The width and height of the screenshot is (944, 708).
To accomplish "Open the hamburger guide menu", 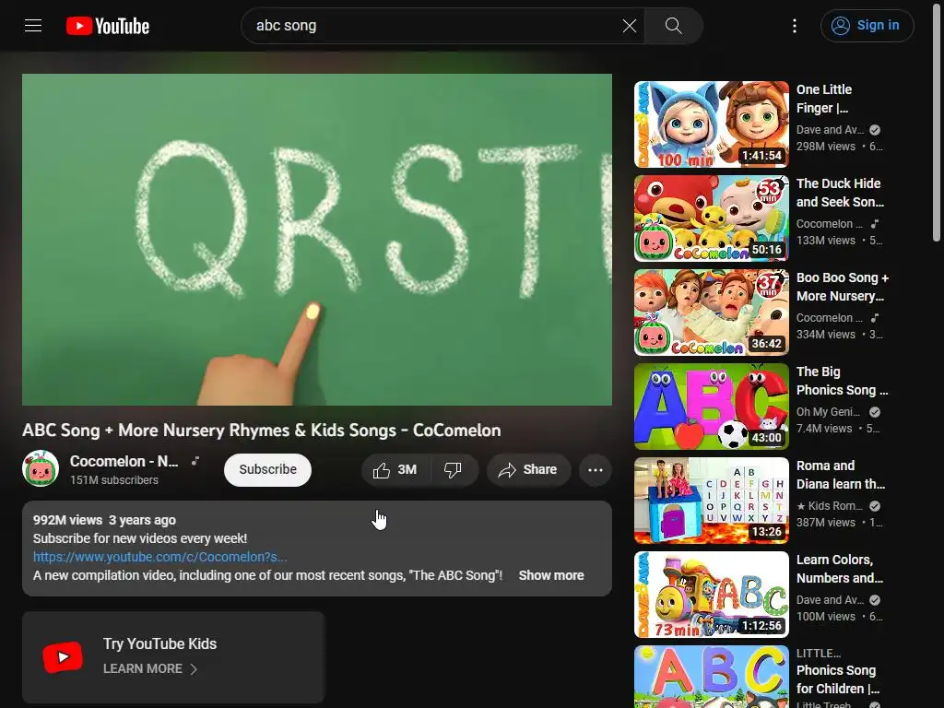I will pos(33,25).
